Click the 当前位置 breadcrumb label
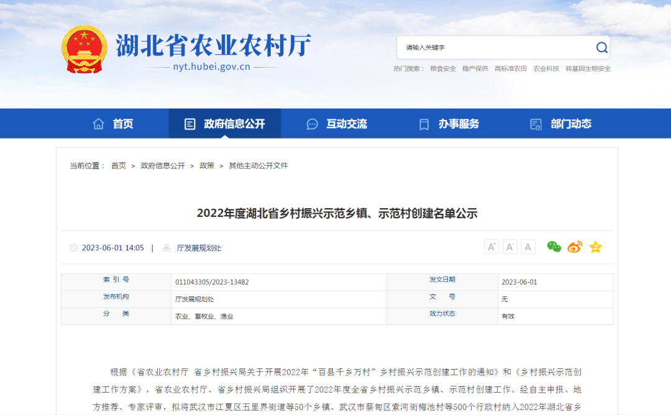The image size is (671, 415). (88, 166)
